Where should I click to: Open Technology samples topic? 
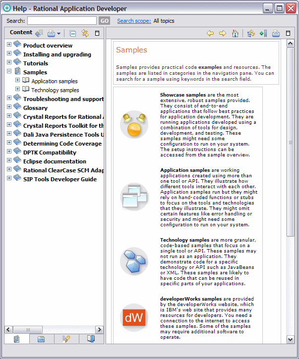pyautogui.click(x=55, y=90)
